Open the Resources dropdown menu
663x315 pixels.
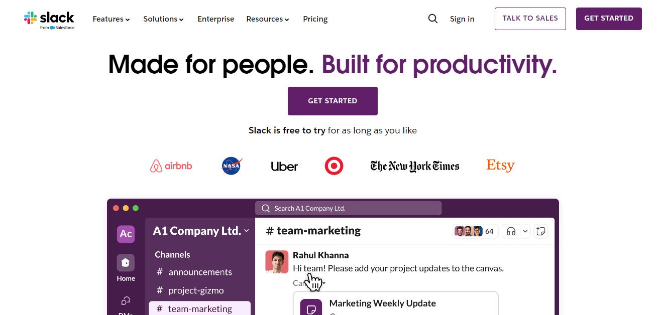[x=268, y=19]
